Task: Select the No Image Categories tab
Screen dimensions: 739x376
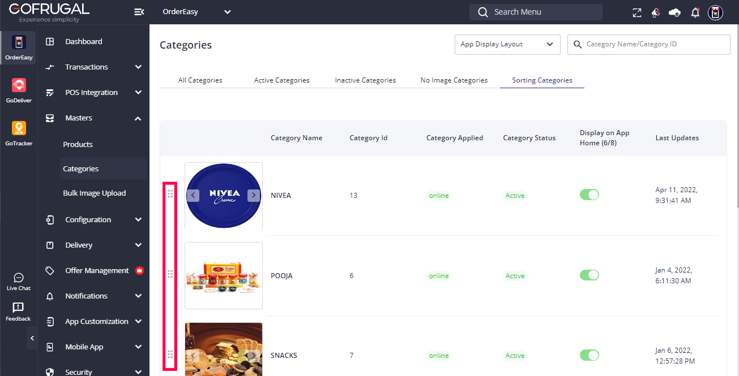Action: 454,80
